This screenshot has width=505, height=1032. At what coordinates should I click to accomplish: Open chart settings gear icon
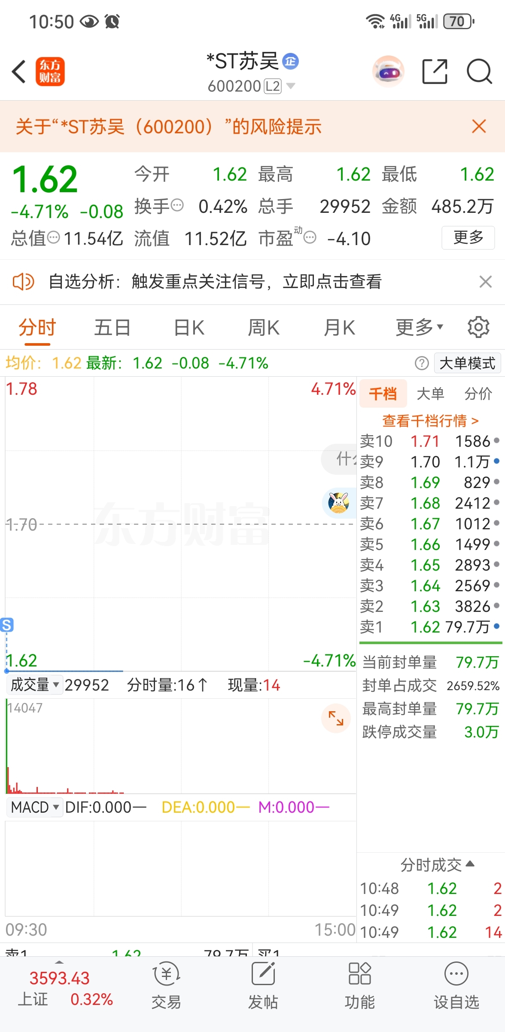coord(478,328)
